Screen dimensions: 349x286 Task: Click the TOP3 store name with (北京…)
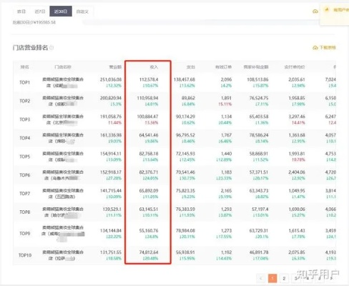coord(63,119)
